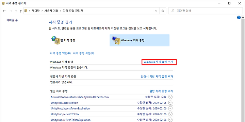Click 자격 증명 복원(R) link
Screen dimensions: 245x122
(83, 53)
